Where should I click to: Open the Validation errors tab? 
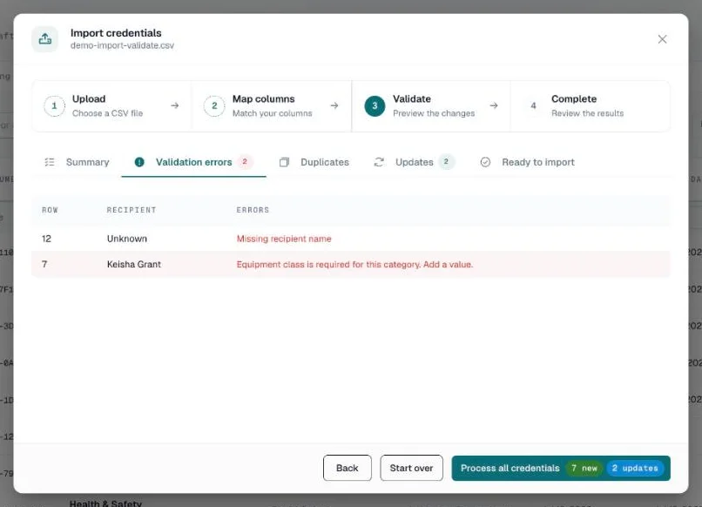pos(193,162)
